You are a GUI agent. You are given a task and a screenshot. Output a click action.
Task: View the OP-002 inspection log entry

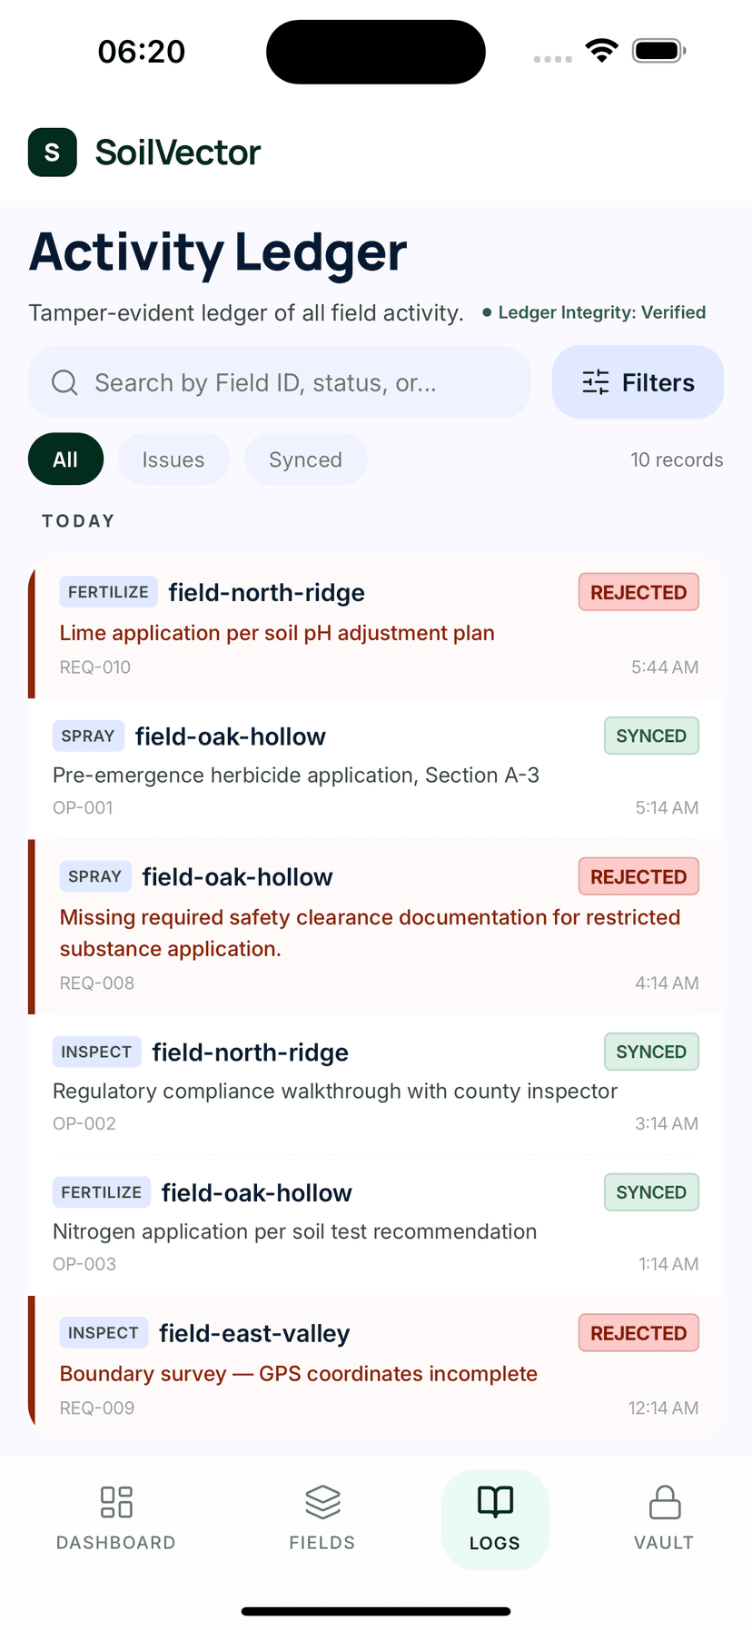(376, 1085)
